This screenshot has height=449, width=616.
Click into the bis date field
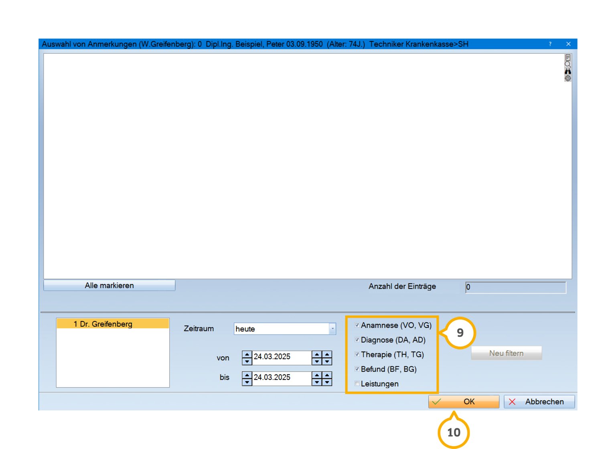click(x=282, y=378)
